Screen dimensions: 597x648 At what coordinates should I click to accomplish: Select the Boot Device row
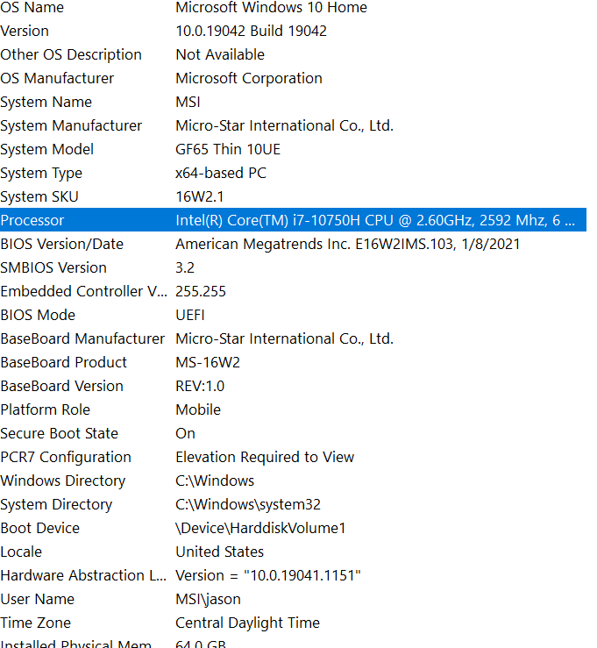(x=40, y=529)
